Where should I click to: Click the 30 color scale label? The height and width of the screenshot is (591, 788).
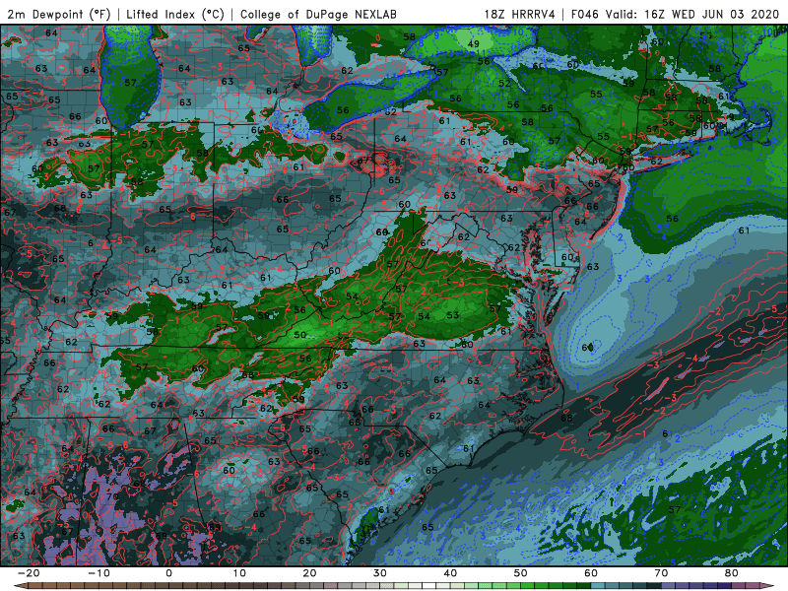pos(380,573)
